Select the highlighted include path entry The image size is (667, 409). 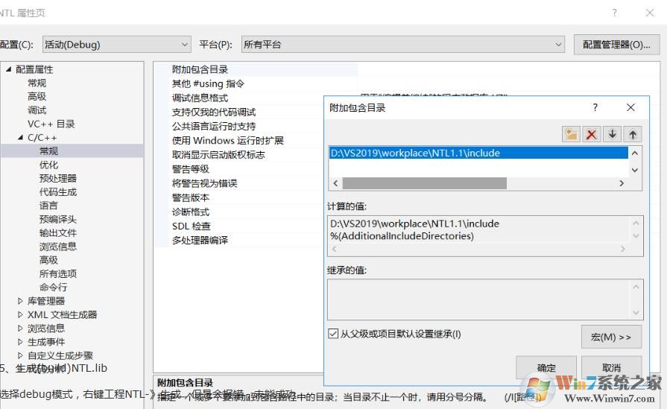pos(478,153)
